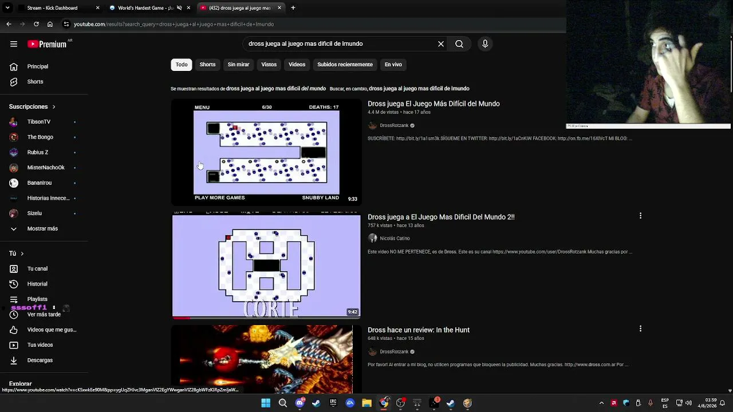Toggle system volume icon in the tray
The width and height of the screenshot is (733, 412).
tap(688, 403)
